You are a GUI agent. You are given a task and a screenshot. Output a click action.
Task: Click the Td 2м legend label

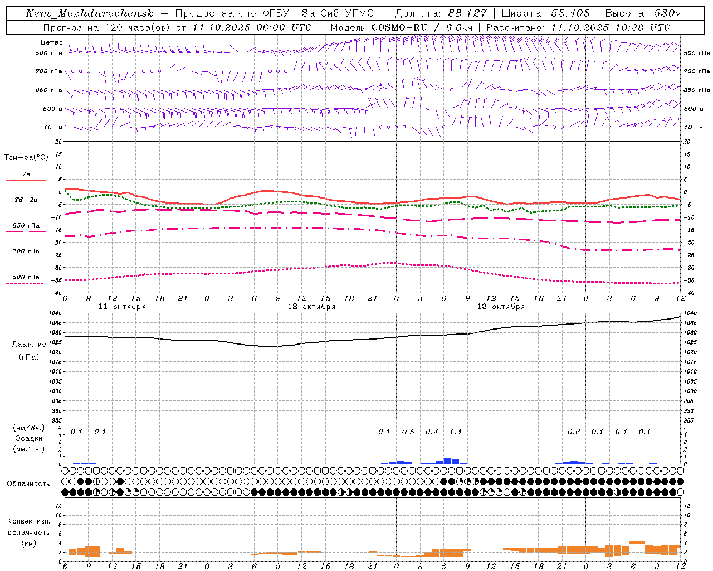(x=26, y=200)
